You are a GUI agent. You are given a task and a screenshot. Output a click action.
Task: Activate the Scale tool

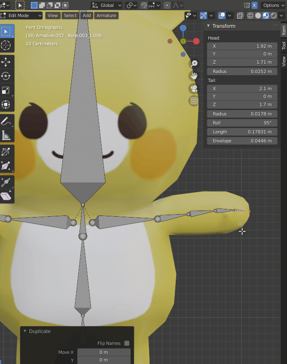click(6, 90)
